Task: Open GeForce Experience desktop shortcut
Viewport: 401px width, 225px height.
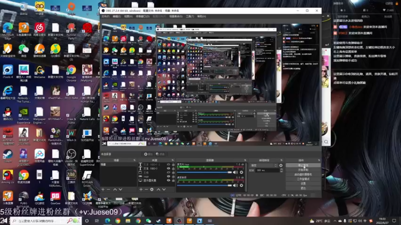Action: 24,115
